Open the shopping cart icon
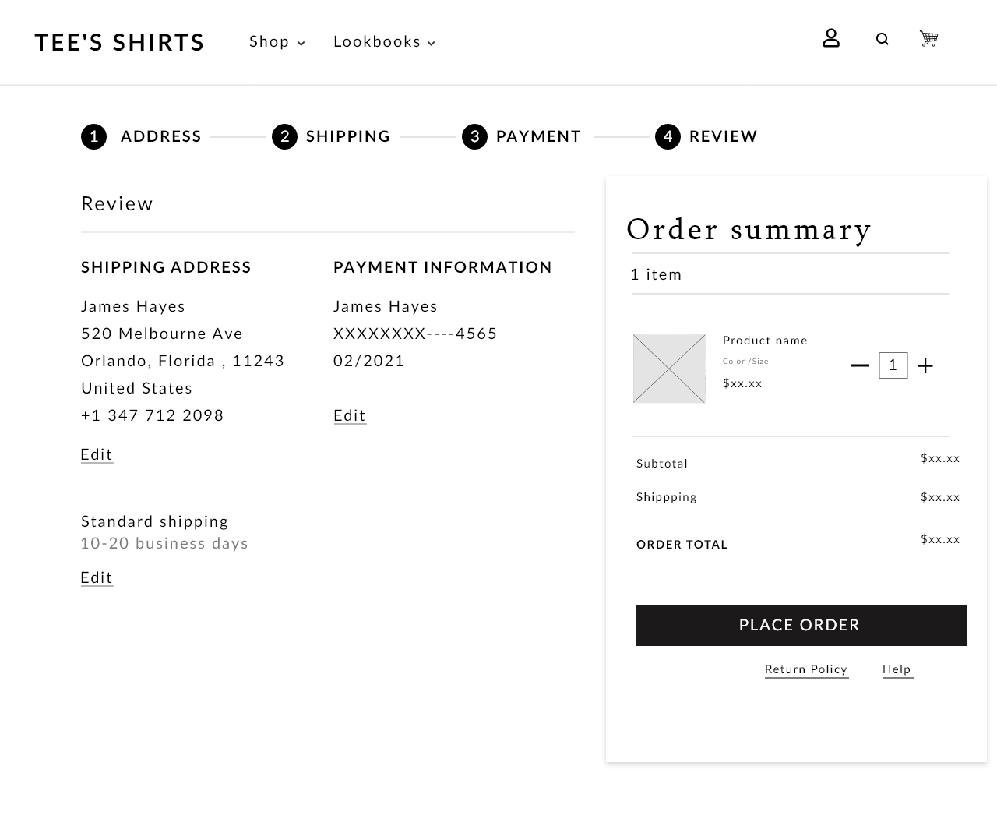997x840 pixels. 928,38
